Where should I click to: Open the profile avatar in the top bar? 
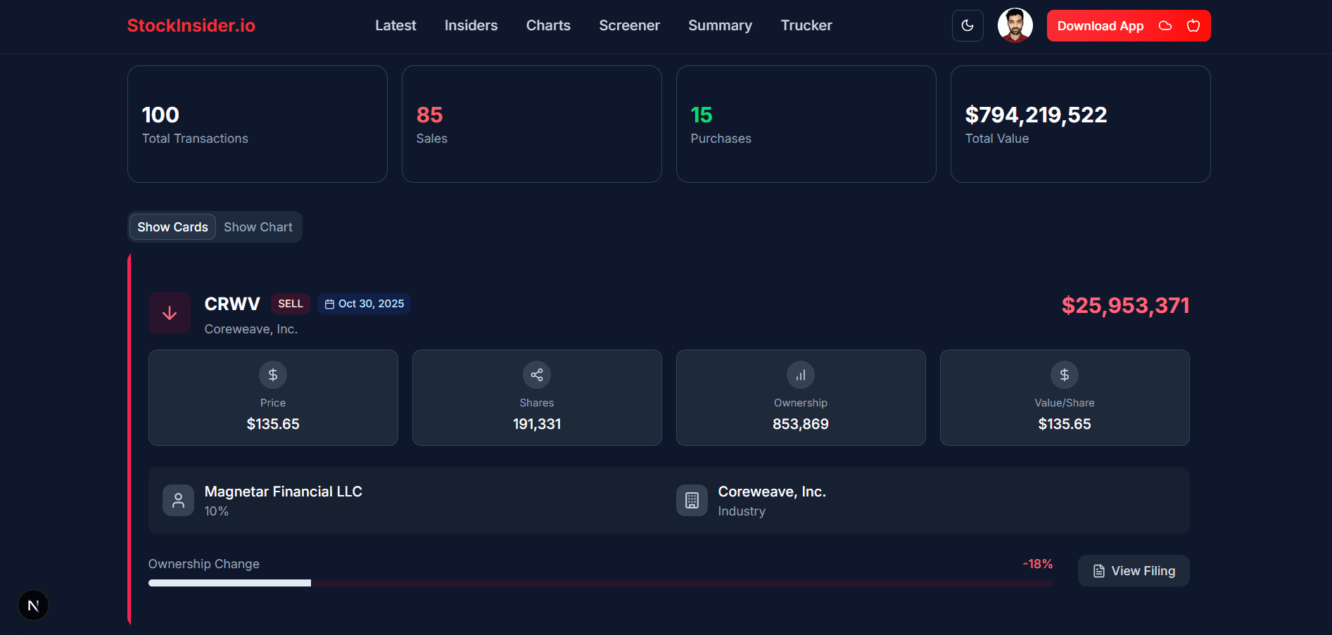(x=1014, y=25)
